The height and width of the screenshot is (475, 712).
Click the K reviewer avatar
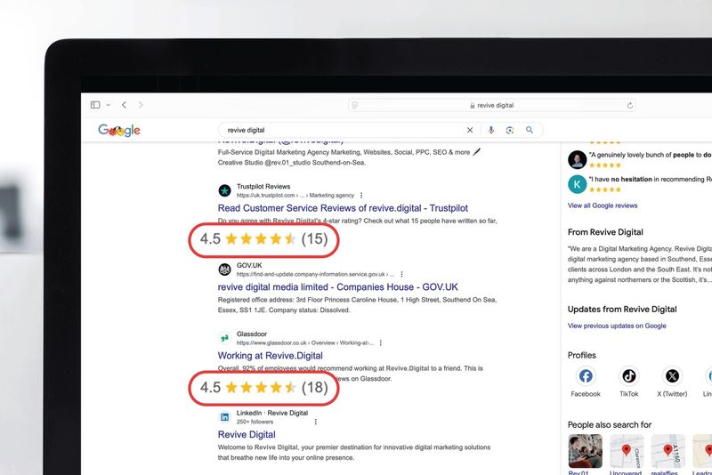[x=577, y=184]
